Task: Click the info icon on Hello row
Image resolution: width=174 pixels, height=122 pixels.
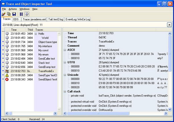Action: tap(7, 34)
